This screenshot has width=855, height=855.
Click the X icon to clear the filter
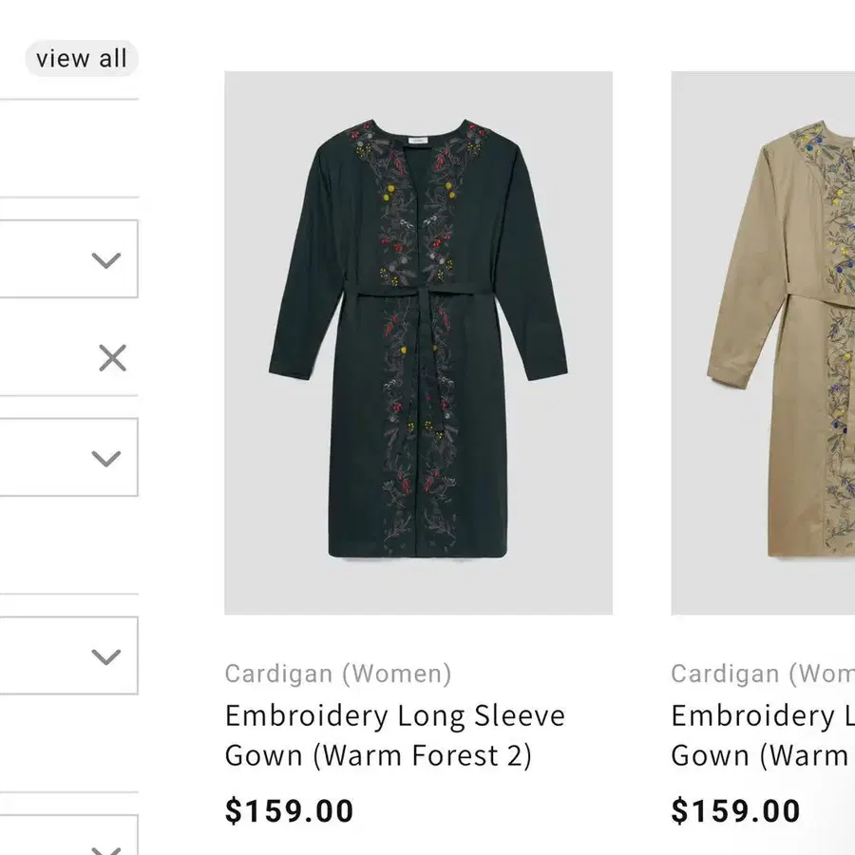[112, 358]
